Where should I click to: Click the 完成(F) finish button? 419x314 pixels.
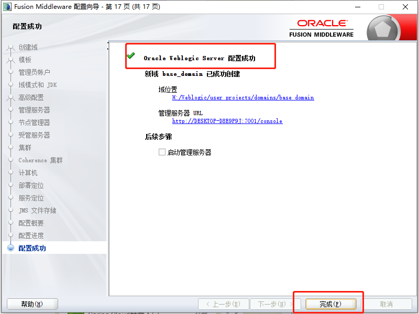coord(330,304)
